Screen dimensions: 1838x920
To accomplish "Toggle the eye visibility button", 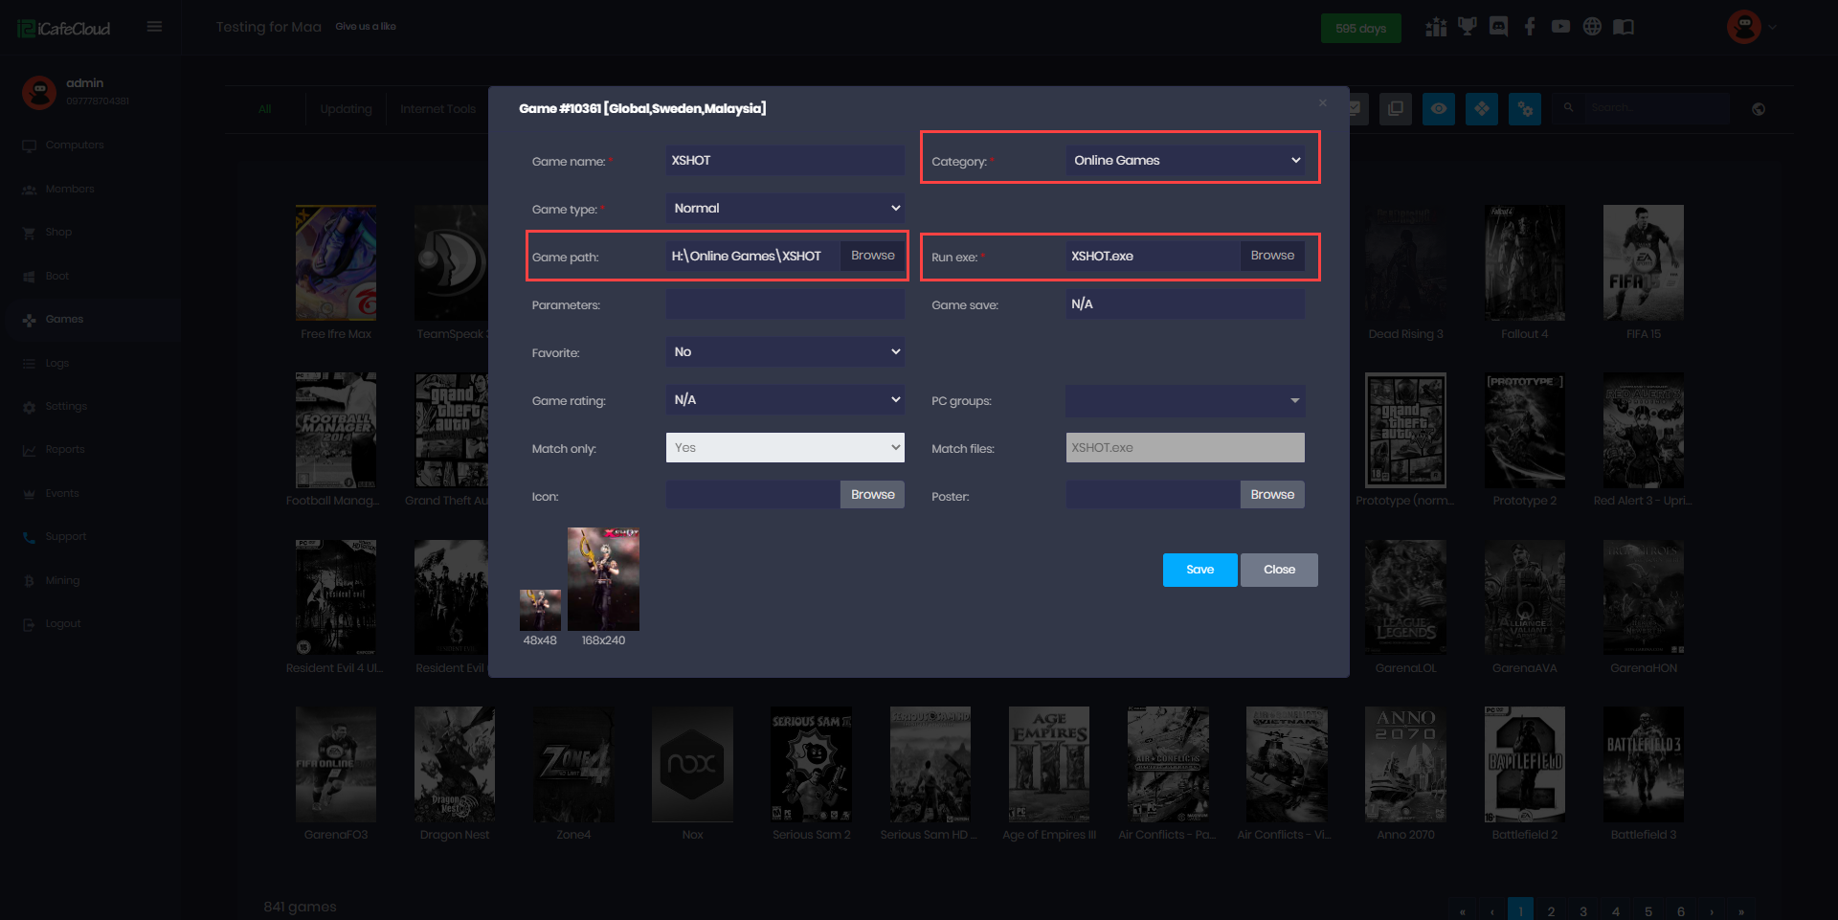I will [1438, 109].
